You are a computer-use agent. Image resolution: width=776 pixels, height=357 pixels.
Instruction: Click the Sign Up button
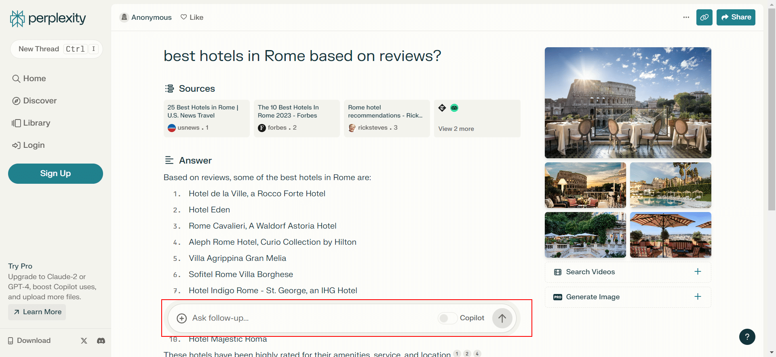(55, 174)
